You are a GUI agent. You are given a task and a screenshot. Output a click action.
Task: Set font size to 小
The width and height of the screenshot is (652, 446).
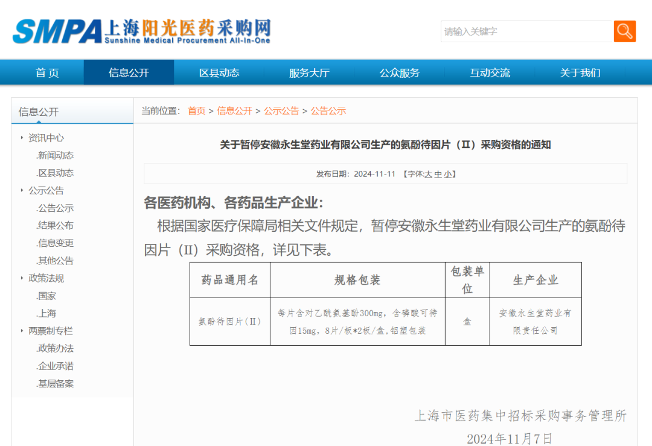(x=447, y=174)
